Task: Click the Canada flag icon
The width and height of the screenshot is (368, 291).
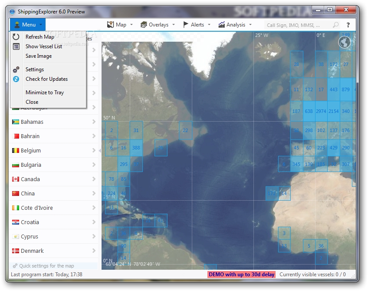Action: (x=16, y=179)
